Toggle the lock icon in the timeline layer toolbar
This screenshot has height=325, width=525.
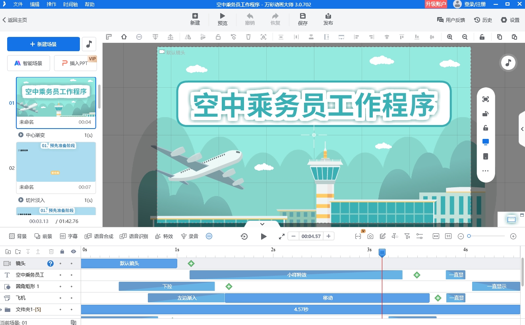coord(62,251)
